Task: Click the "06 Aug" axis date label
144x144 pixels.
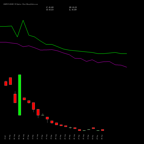Action: (x=24, y=137)
